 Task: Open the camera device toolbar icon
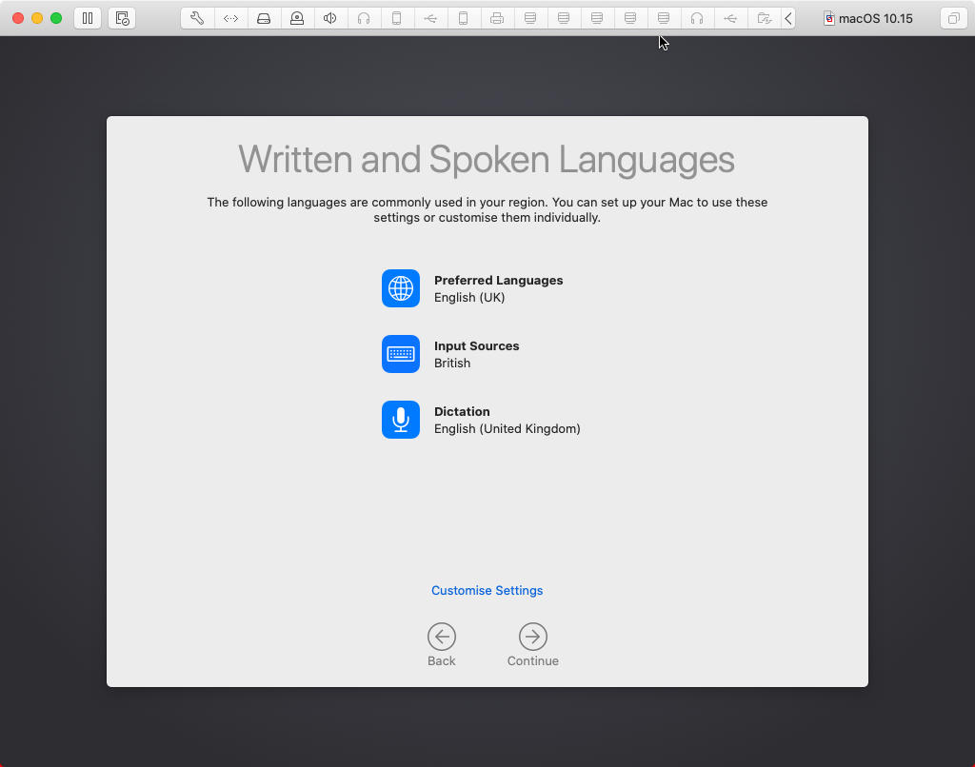coord(297,17)
